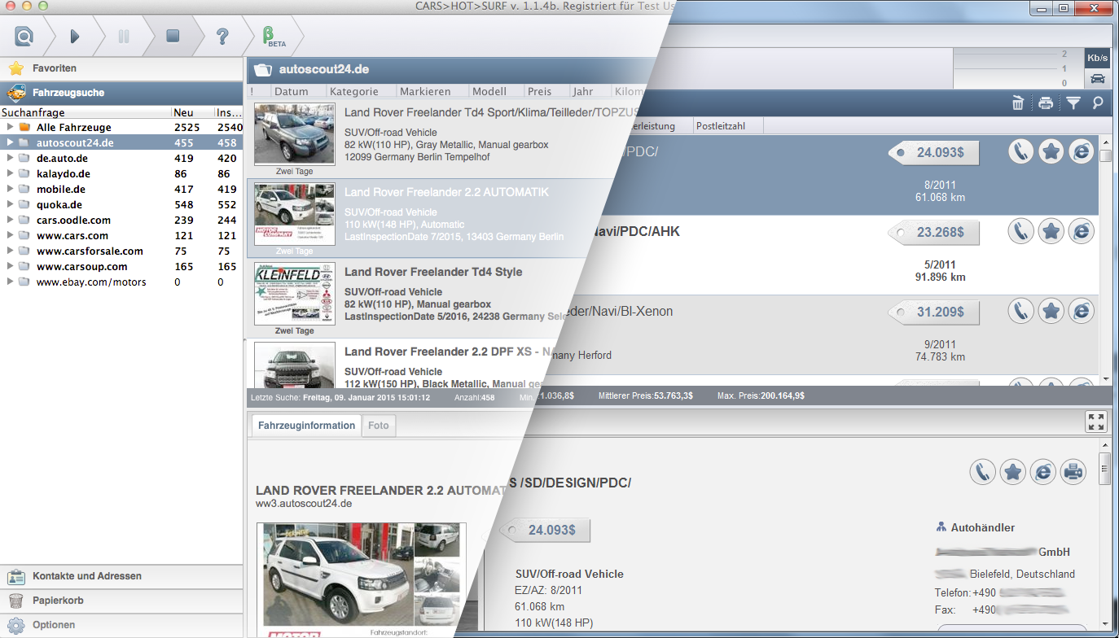1119x638 pixels.
Task: Click the car icon below Kb/s
Action: (x=1098, y=78)
